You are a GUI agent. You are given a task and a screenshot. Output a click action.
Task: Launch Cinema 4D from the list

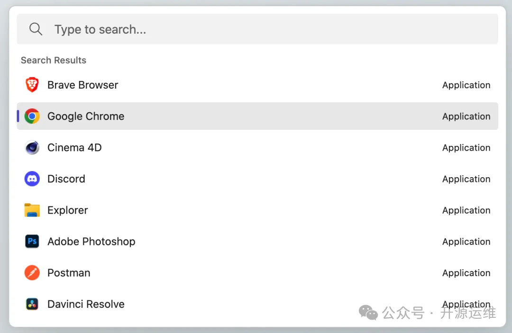pyautogui.click(x=74, y=148)
